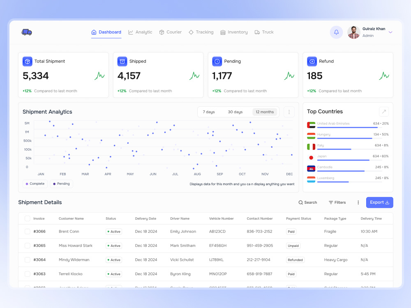Screen dimensions: 411x308
Task: Open the Analytic tab
Action: point(140,32)
